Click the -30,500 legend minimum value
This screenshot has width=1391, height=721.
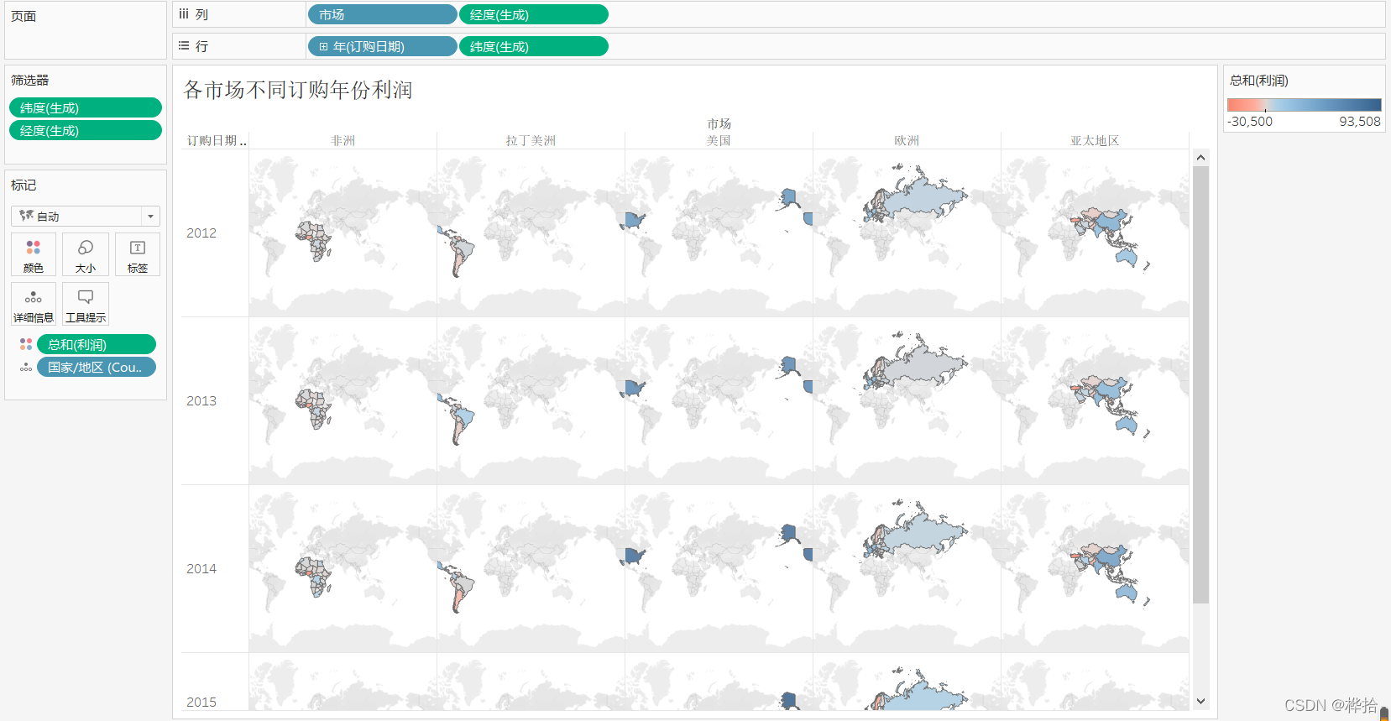coord(1250,121)
